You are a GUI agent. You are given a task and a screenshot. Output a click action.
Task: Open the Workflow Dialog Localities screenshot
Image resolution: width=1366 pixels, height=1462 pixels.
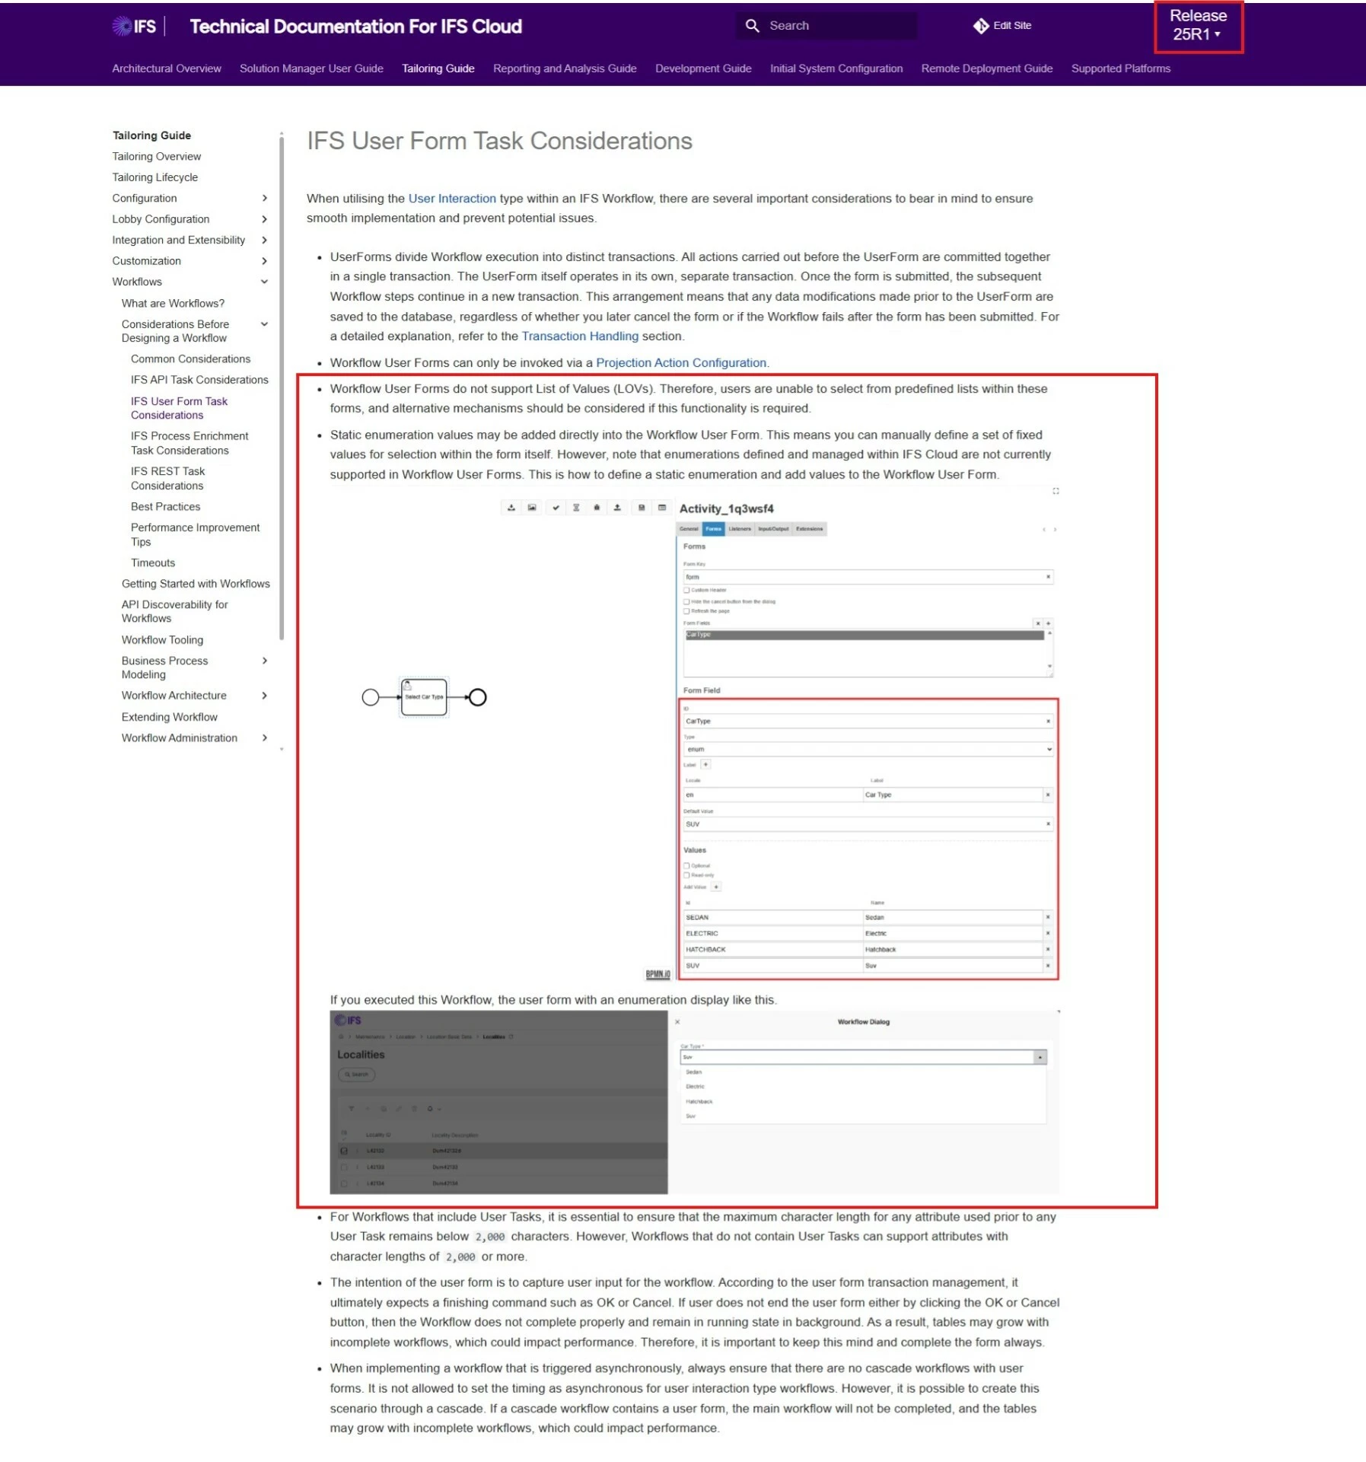click(x=695, y=1102)
